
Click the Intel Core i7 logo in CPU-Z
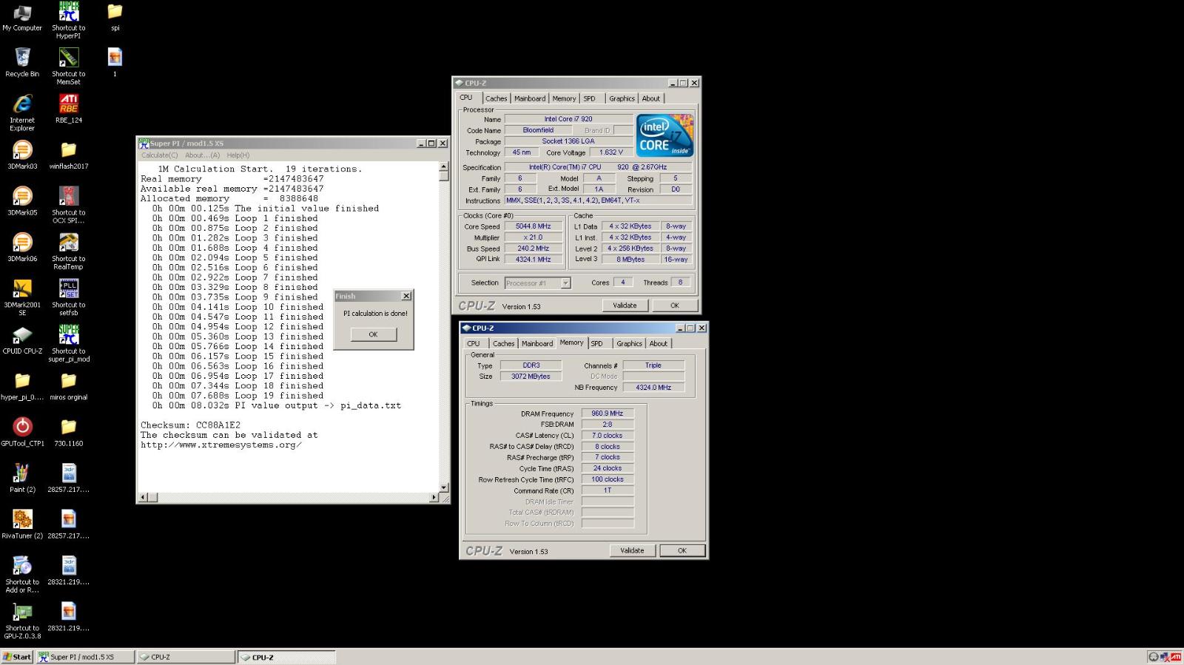[665, 135]
